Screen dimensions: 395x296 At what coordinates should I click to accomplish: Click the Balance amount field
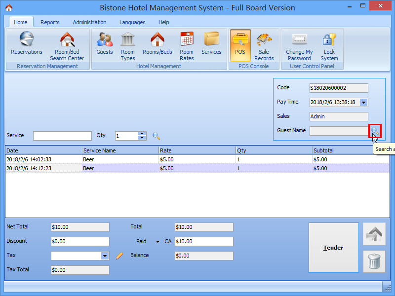tap(204, 256)
